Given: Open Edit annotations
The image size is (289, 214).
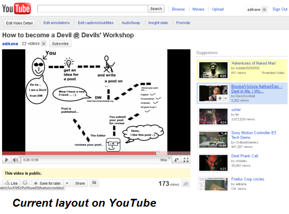Looking at the screenshot, I should point(56,23).
